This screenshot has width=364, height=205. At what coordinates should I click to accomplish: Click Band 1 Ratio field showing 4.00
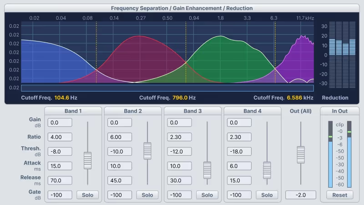(60, 137)
